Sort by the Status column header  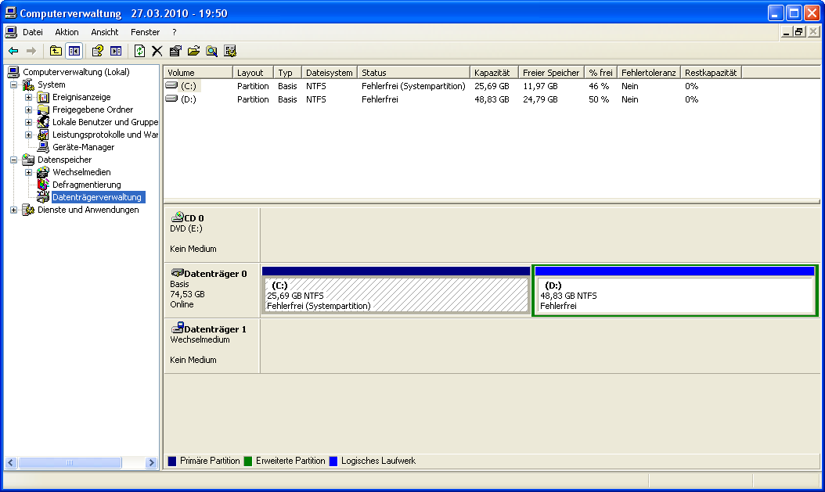[413, 73]
